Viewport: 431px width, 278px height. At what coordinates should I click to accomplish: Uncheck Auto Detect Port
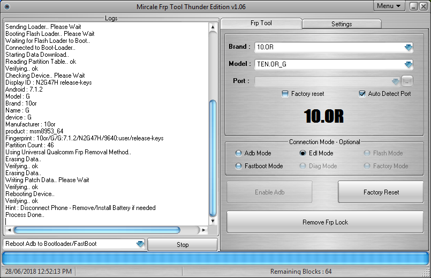point(362,94)
